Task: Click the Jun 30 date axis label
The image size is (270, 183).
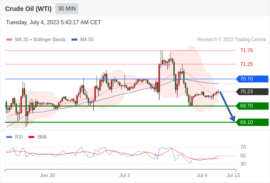Action: 47,175
